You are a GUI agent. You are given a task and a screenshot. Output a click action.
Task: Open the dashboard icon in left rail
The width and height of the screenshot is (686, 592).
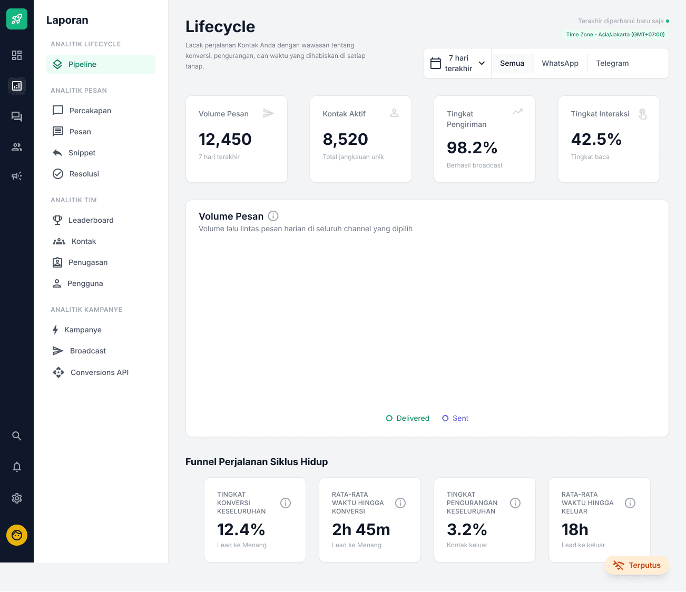click(x=17, y=55)
